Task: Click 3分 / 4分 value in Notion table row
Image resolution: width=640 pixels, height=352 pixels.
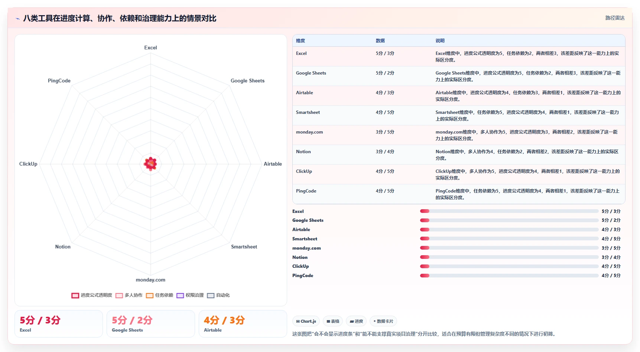Action: tap(385, 152)
